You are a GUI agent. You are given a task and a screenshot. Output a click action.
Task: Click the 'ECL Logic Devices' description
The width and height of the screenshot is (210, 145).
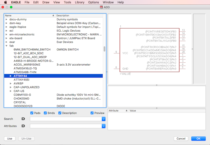68,31
